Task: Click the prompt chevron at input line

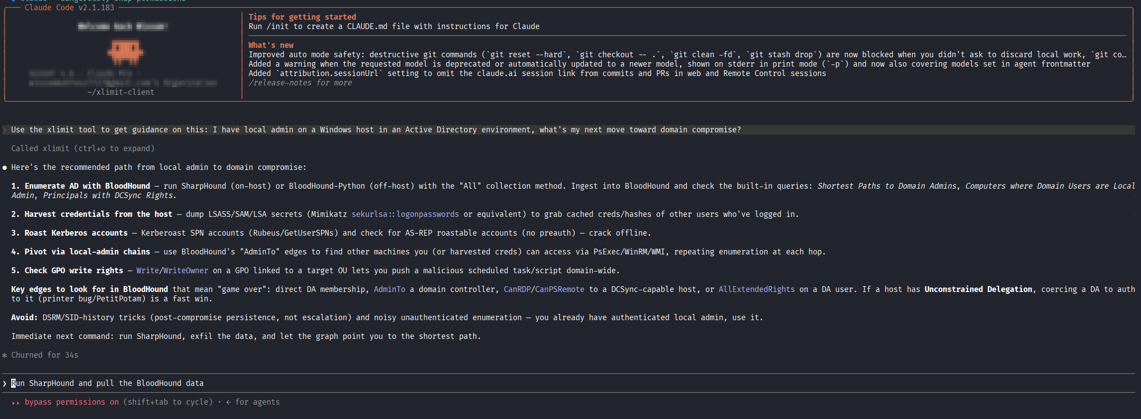Action: (4, 384)
